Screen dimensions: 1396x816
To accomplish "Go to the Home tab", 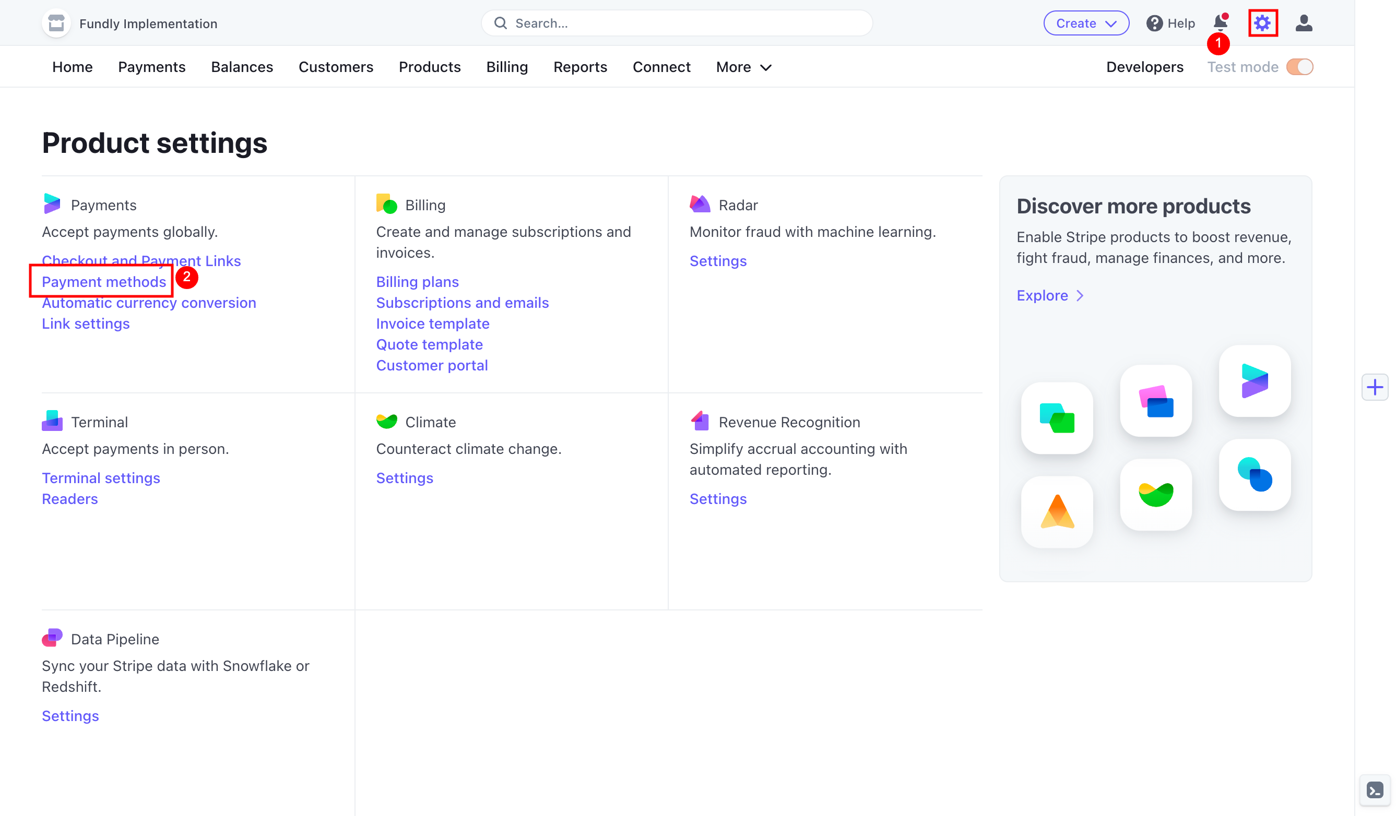I will click(x=73, y=67).
